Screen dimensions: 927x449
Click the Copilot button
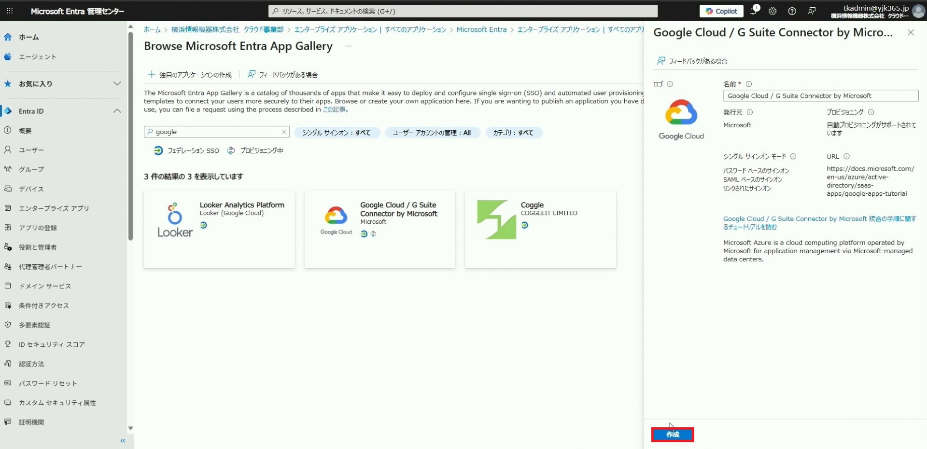721,11
